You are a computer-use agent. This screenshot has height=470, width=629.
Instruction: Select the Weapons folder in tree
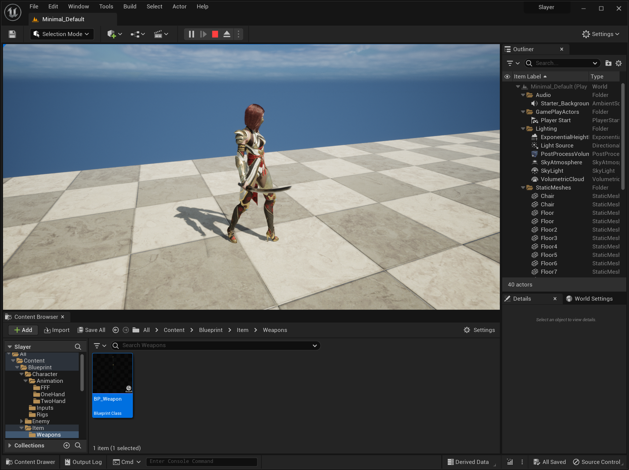(48, 435)
